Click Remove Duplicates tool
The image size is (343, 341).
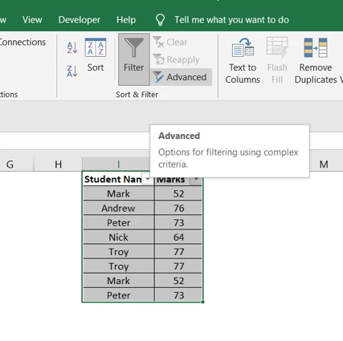pyautogui.click(x=316, y=61)
